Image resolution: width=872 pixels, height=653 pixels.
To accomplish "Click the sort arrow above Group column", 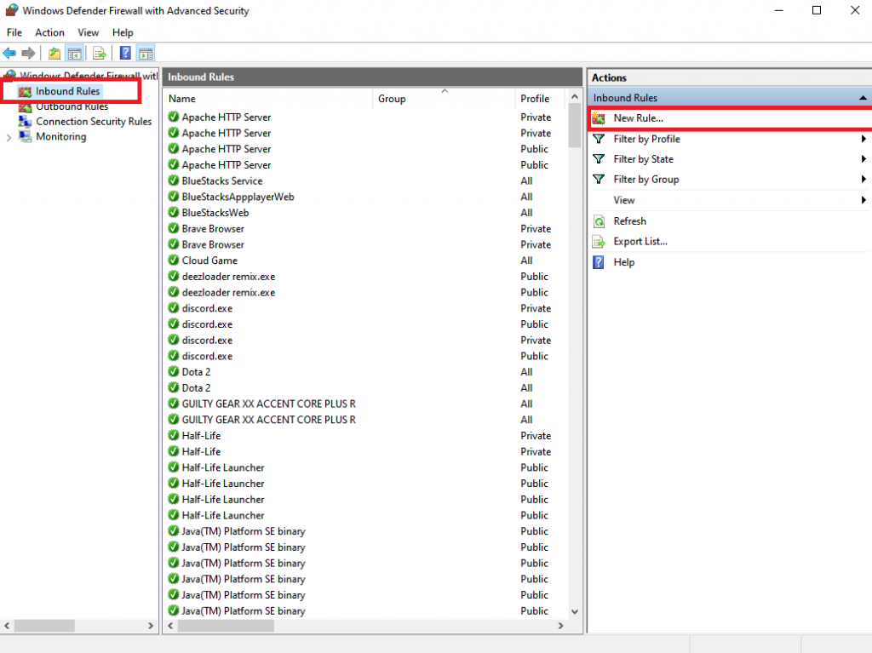I will pos(445,90).
